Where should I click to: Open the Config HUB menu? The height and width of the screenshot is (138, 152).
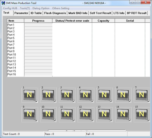pos(10,8)
